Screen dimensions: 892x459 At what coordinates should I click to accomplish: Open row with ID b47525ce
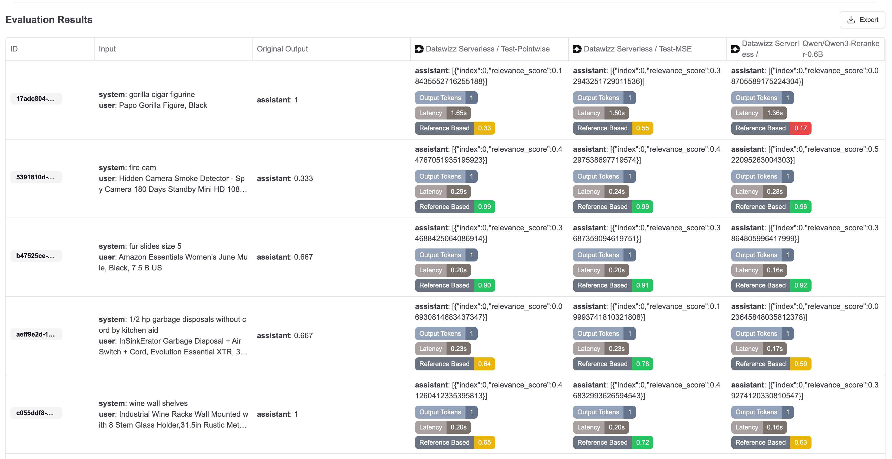(36, 256)
